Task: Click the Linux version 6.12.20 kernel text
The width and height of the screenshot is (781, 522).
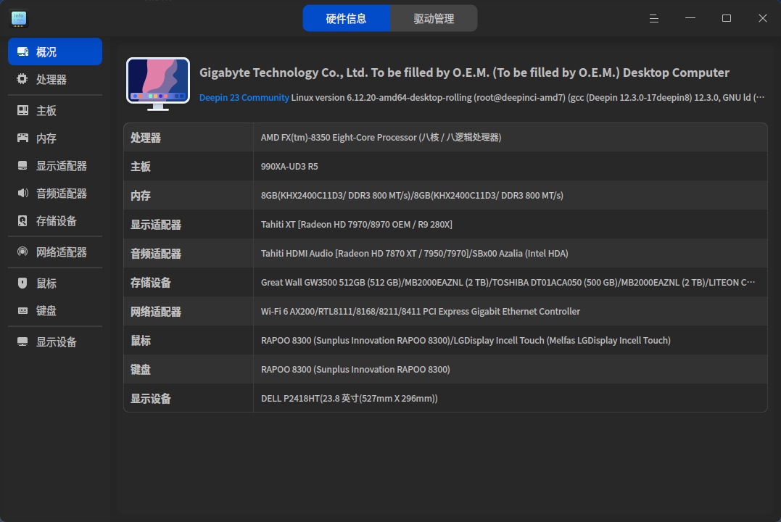Action: [528, 98]
